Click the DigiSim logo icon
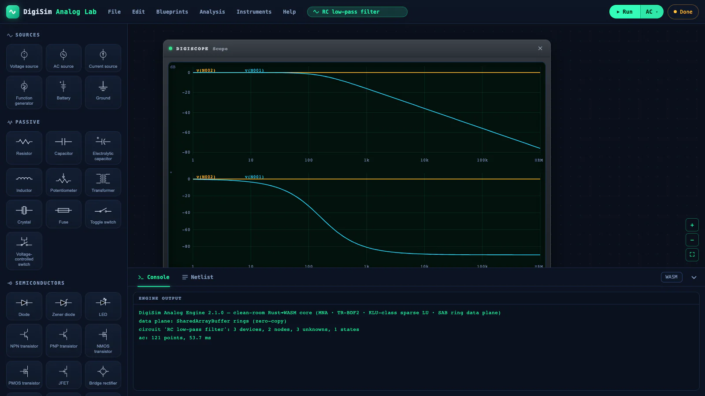This screenshot has height=396, width=705. coord(13,12)
